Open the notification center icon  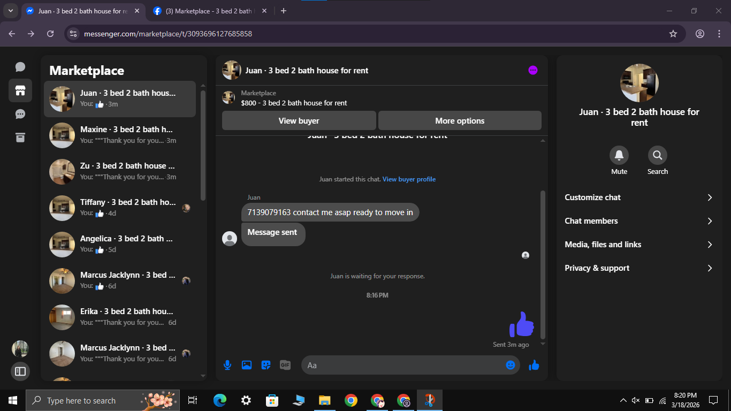click(x=713, y=400)
